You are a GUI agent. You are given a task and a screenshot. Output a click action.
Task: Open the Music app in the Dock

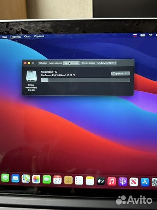[112, 181]
